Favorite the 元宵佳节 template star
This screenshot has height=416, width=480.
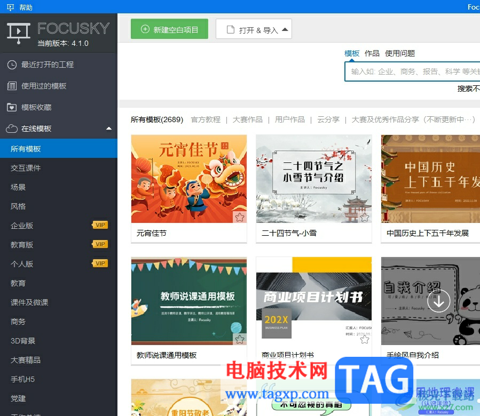(x=240, y=217)
